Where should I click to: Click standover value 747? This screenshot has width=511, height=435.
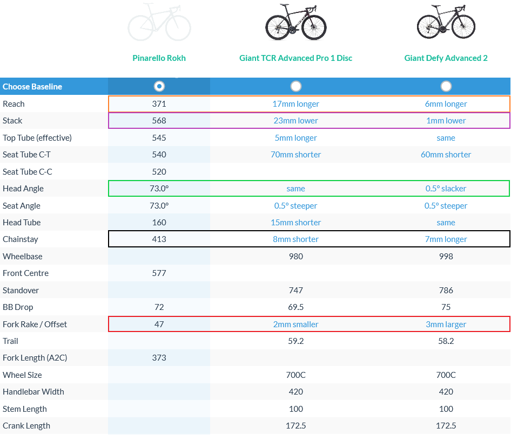[x=296, y=291]
